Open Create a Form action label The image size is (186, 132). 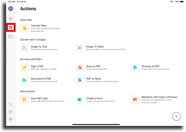coord(95,98)
